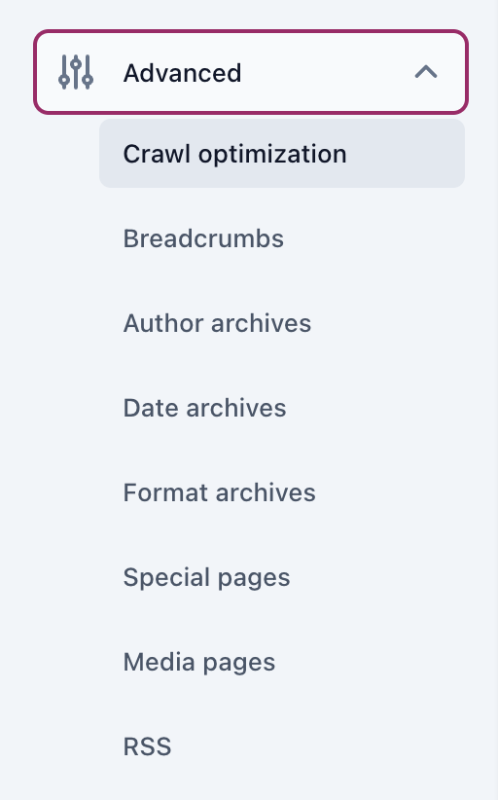Click the upward chevron beside Advanced
The width and height of the screenshot is (498, 800).
[426, 72]
